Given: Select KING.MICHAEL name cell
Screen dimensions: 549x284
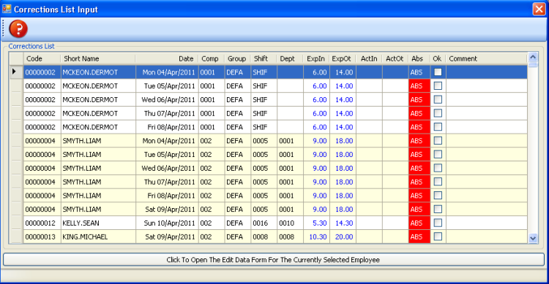Looking at the screenshot, I should pos(98,237).
